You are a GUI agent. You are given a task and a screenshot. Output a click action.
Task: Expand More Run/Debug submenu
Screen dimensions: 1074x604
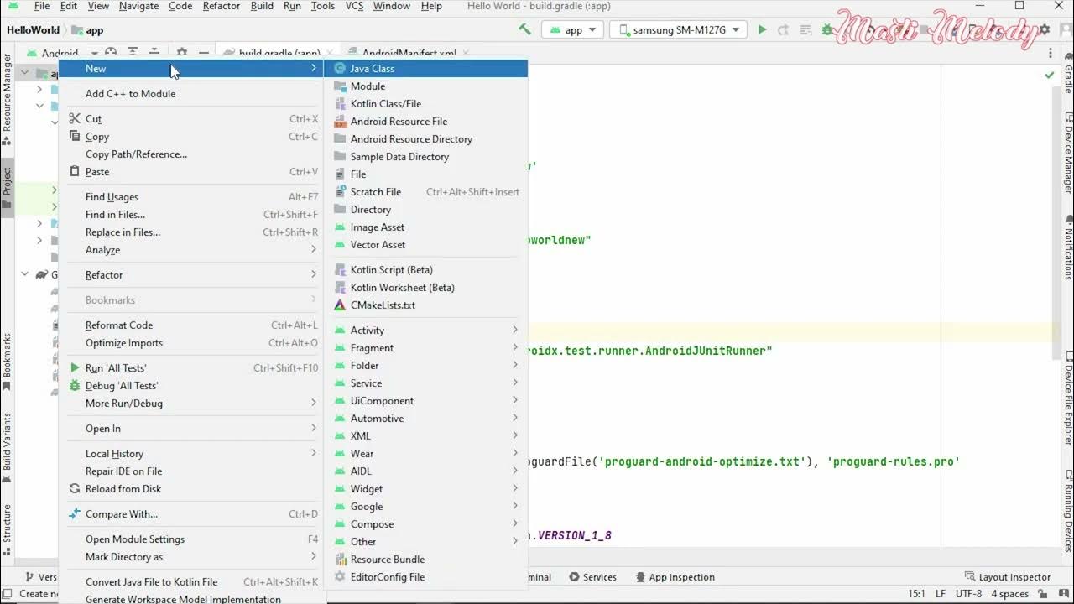point(191,404)
